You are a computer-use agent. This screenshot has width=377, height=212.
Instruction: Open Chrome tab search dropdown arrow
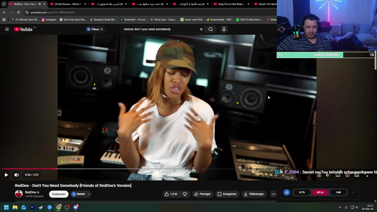(4, 4)
